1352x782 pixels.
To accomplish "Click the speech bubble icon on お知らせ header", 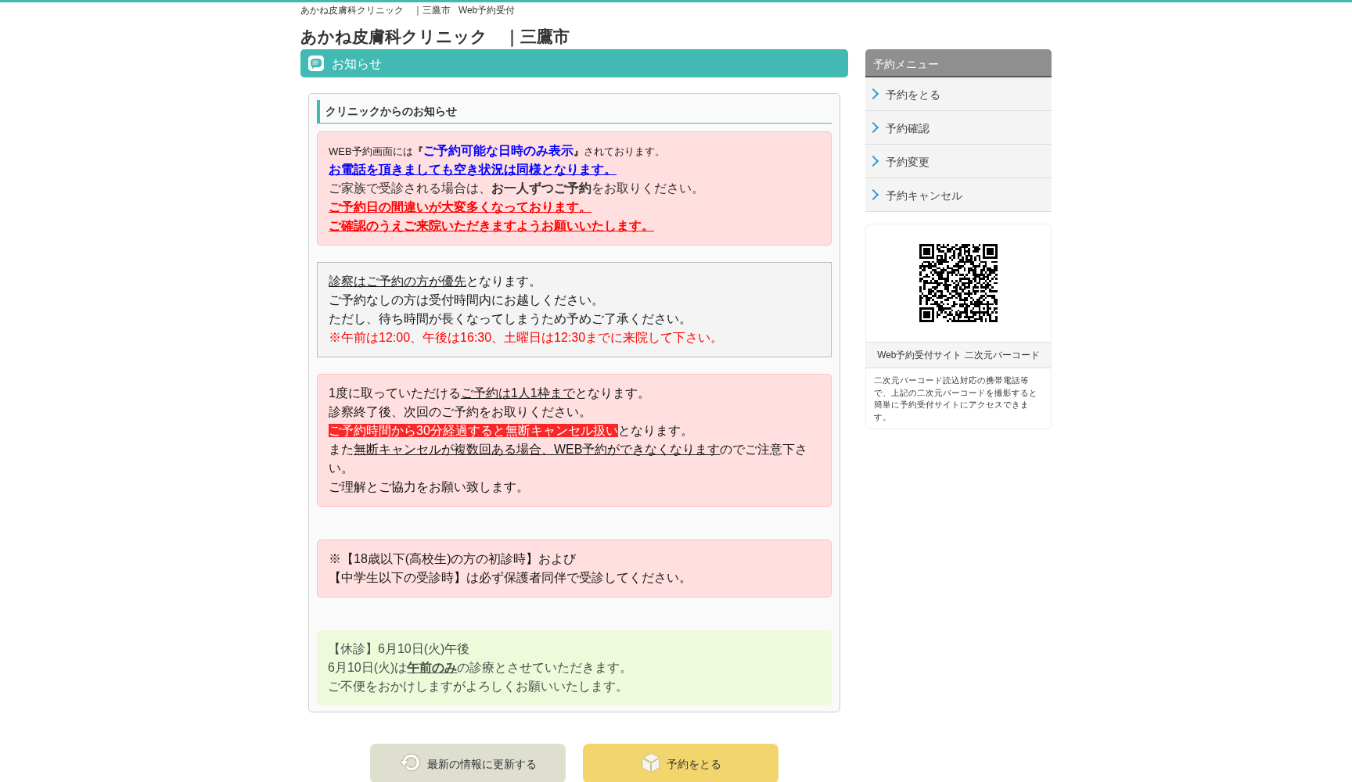I will point(315,63).
